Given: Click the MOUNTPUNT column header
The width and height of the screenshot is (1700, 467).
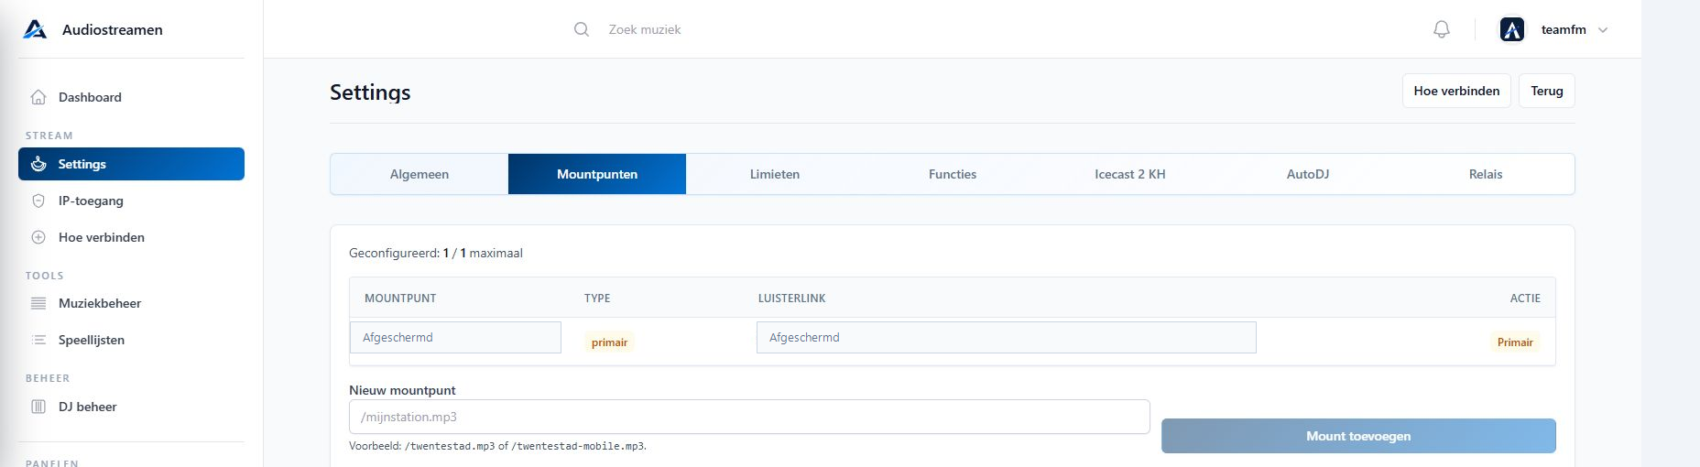Looking at the screenshot, I should coord(400,299).
